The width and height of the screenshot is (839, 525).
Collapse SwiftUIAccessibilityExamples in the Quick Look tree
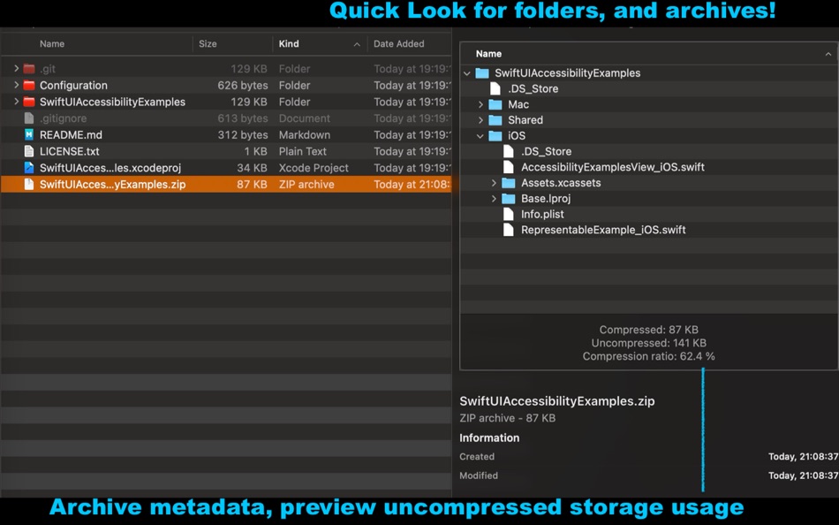[466, 72]
